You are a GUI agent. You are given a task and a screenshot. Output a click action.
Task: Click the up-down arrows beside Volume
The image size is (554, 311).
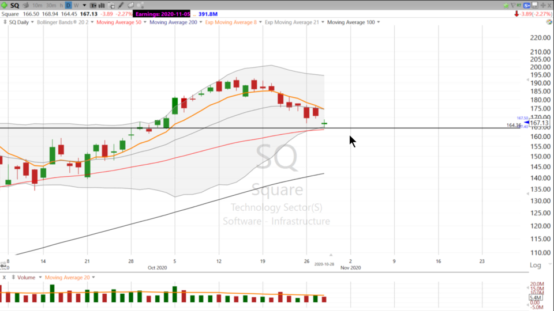(x=13, y=278)
